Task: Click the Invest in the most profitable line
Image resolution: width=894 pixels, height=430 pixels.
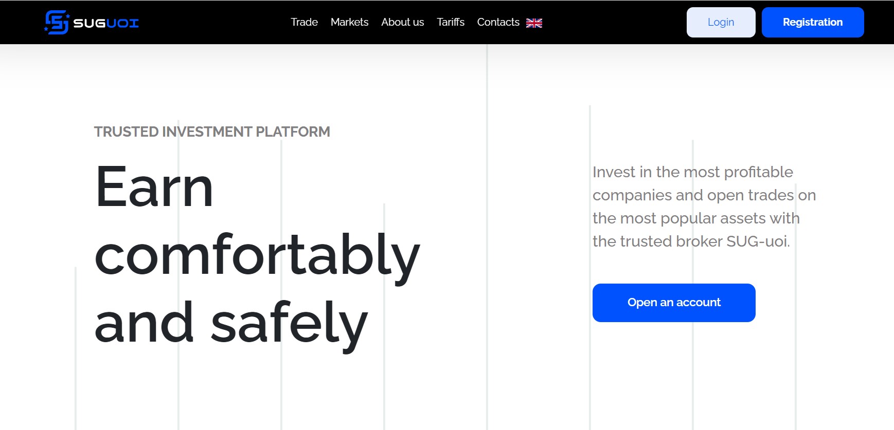Action: point(692,172)
